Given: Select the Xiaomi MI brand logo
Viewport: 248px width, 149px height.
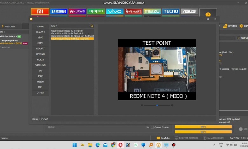Looking at the screenshot, I should pos(40,11).
